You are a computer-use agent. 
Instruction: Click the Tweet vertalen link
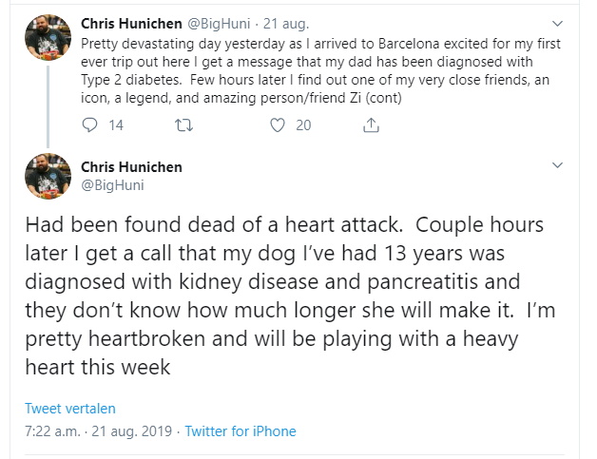click(70, 409)
